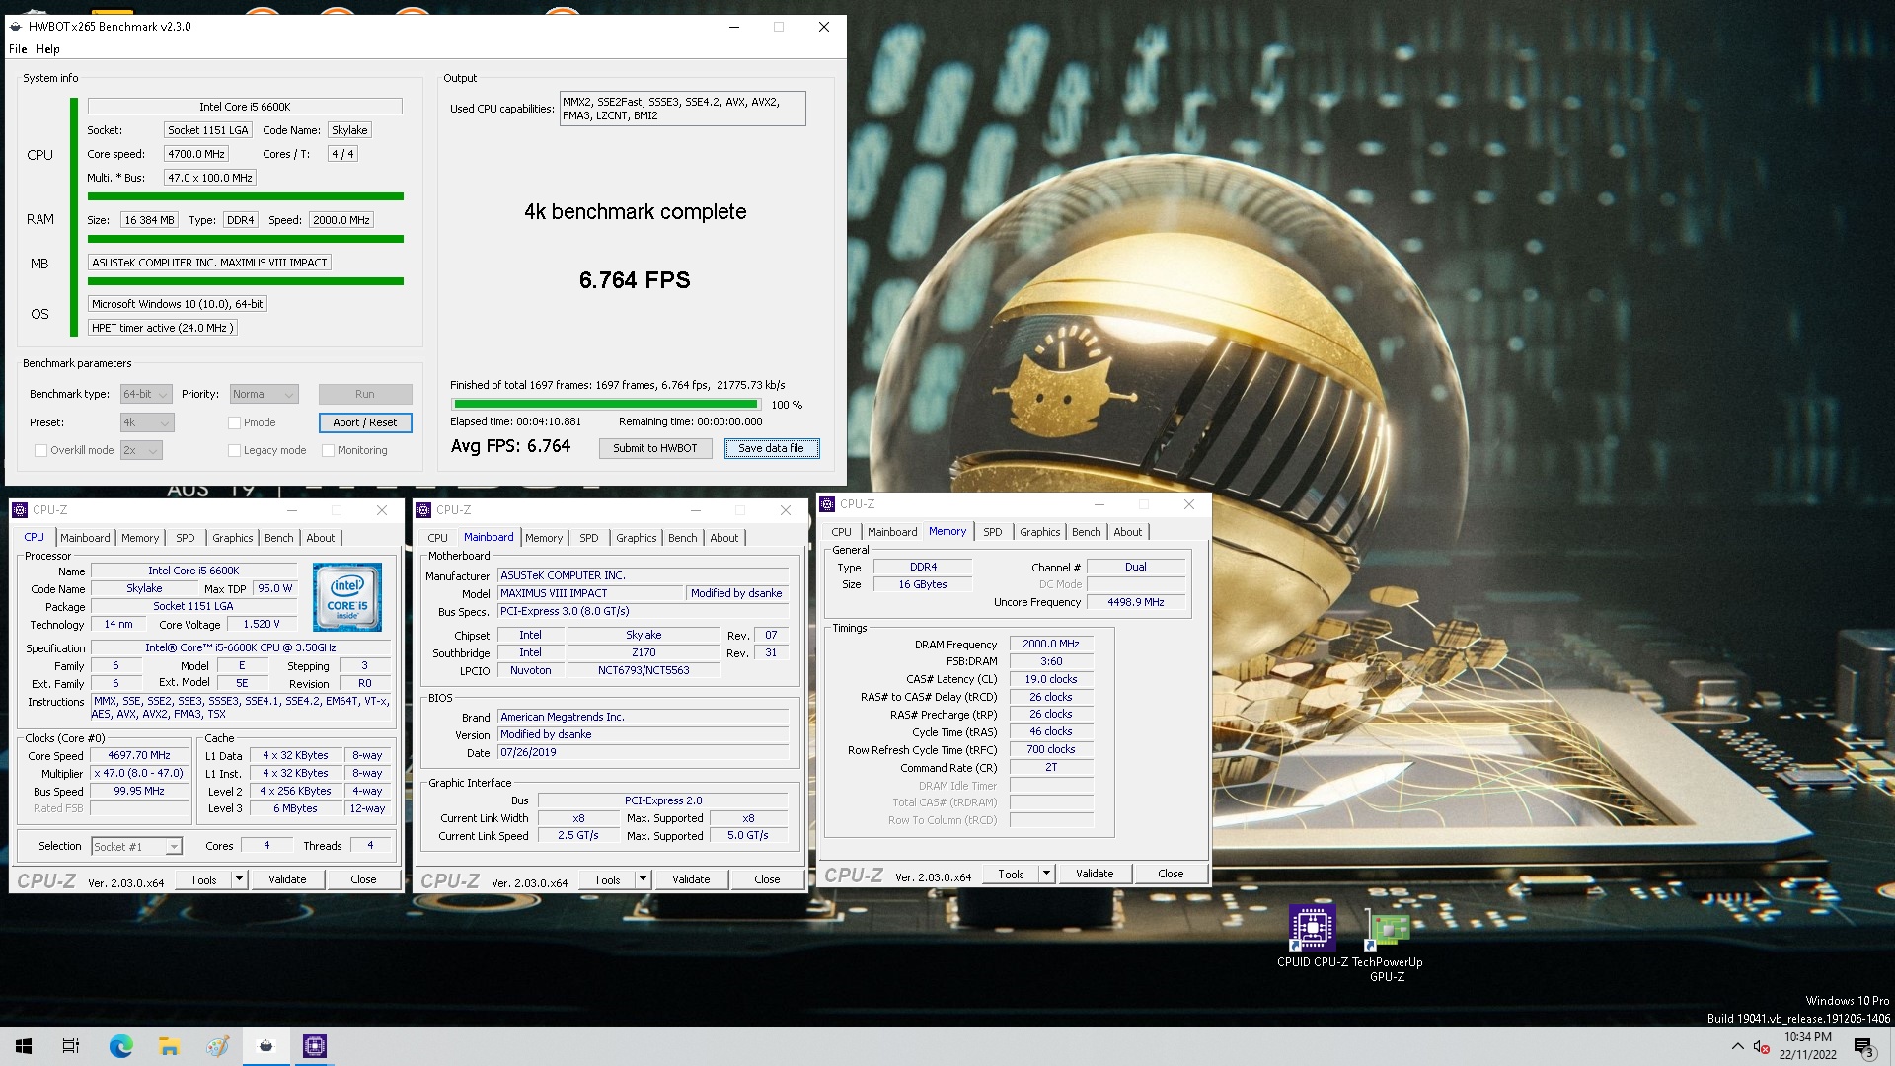Open the Preset 4k dropdown
The width and height of the screenshot is (1895, 1066).
(147, 422)
